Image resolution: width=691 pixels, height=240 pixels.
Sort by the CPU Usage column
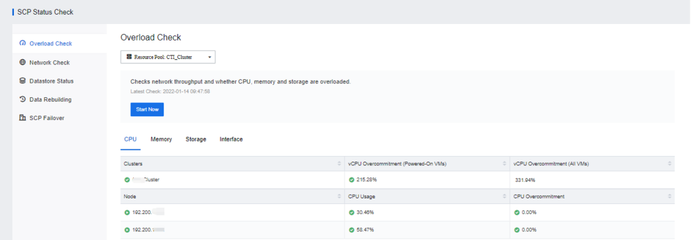point(505,196)
